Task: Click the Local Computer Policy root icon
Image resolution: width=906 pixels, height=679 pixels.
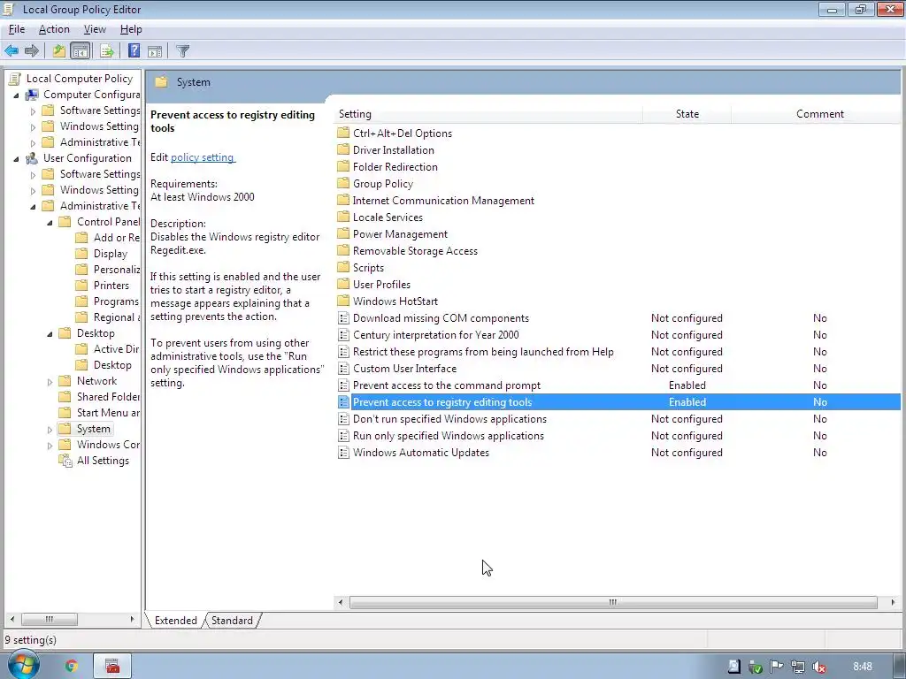Action: tap(15, 79)
